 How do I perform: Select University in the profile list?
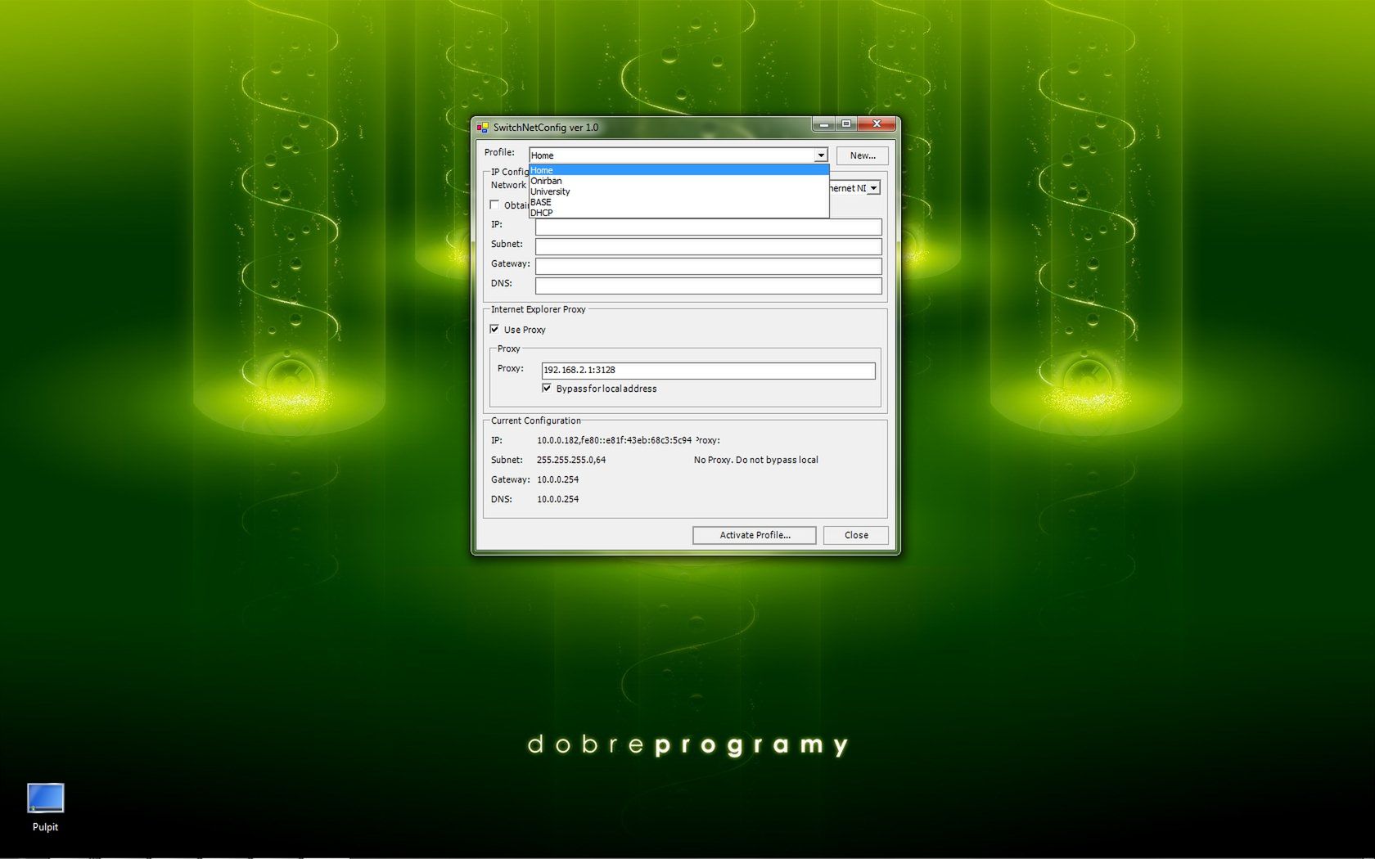[x=678, y=191]
